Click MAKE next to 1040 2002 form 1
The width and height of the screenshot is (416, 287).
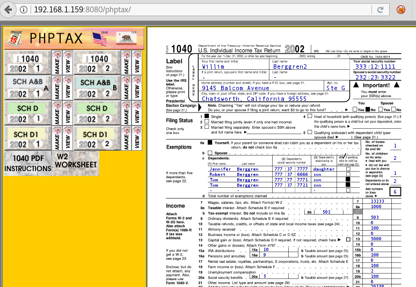click(x=57, y=63)
